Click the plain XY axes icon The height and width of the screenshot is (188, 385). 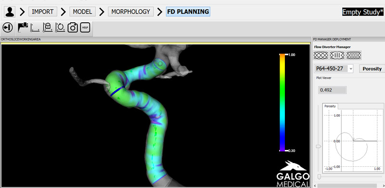(x=35, y=27)
